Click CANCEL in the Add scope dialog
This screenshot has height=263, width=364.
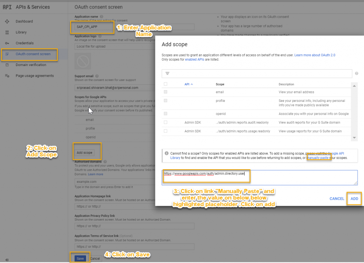pyautogui.click(x=337, y=199)
